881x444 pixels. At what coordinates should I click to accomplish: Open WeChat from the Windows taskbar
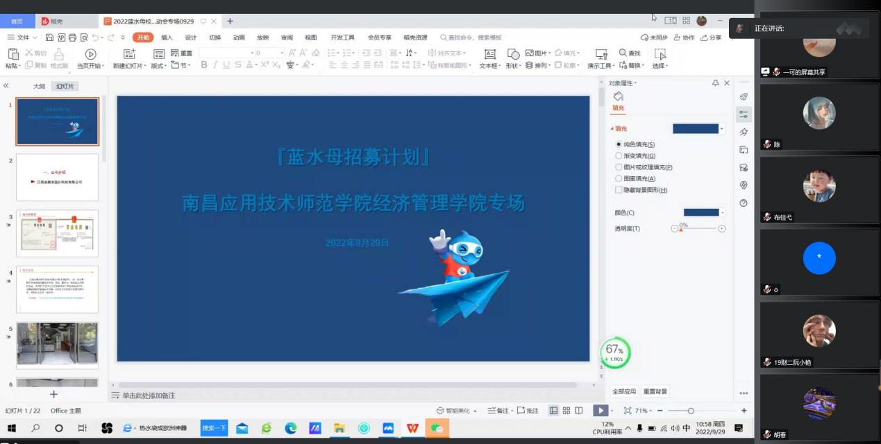click(x=437, y=428)
